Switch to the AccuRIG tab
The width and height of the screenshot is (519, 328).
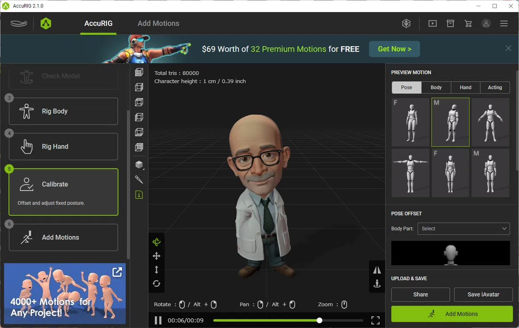tap(99, 23)
